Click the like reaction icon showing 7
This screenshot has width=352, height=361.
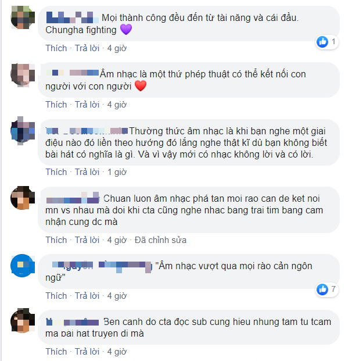pos(322,289)
